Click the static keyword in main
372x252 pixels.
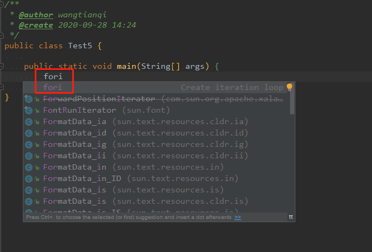click(73, 66)
